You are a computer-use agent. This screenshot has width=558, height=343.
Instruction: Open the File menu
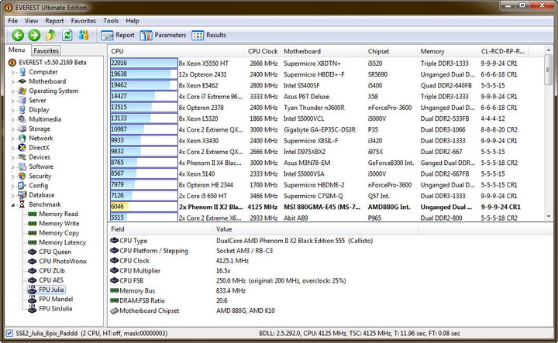coord(13,21)
